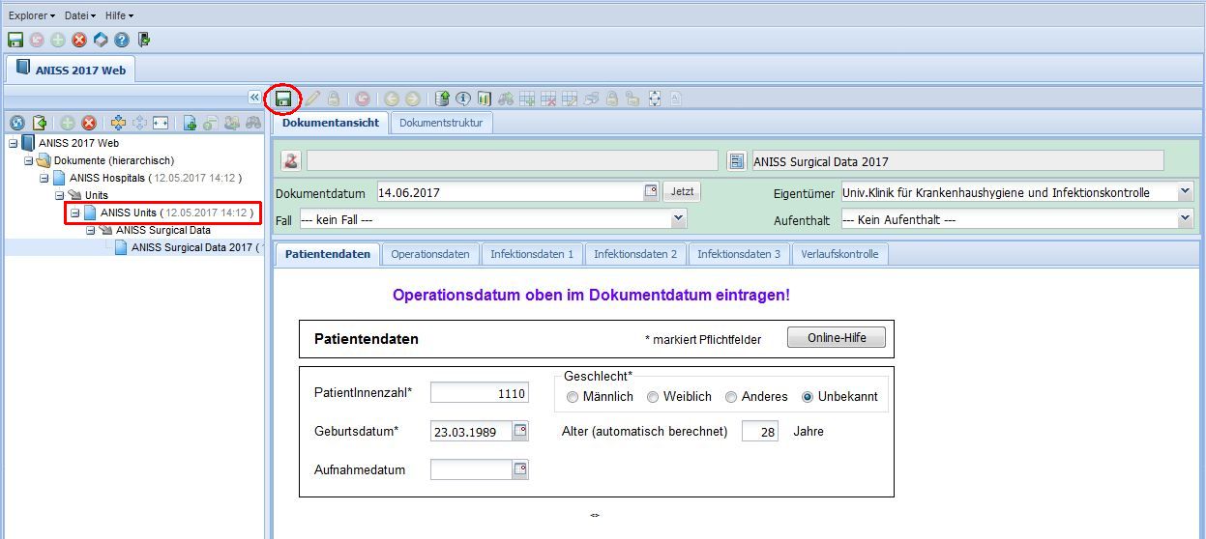1206x539 pixels.
Task: Click the blue help question mark icon
Action: (122, 40)
